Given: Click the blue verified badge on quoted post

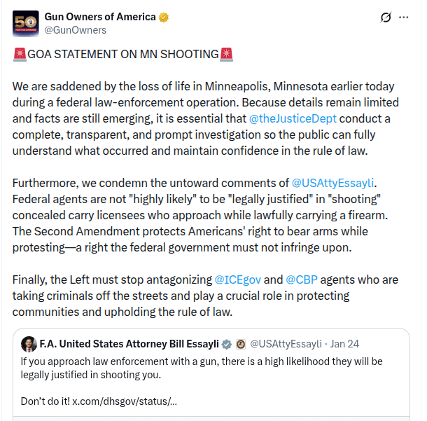Looking at the screenshot, I should point(227,344).
